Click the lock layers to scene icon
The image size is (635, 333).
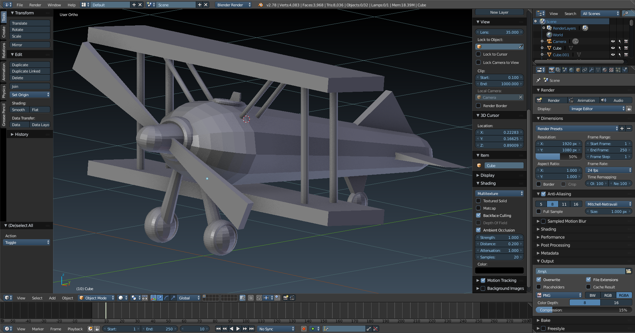[243, 298]
